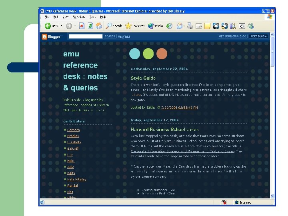Screen dimensions: 288x216
Task: Click the vertical scrollbar down arrow
Action: click(x=272, y=196)
